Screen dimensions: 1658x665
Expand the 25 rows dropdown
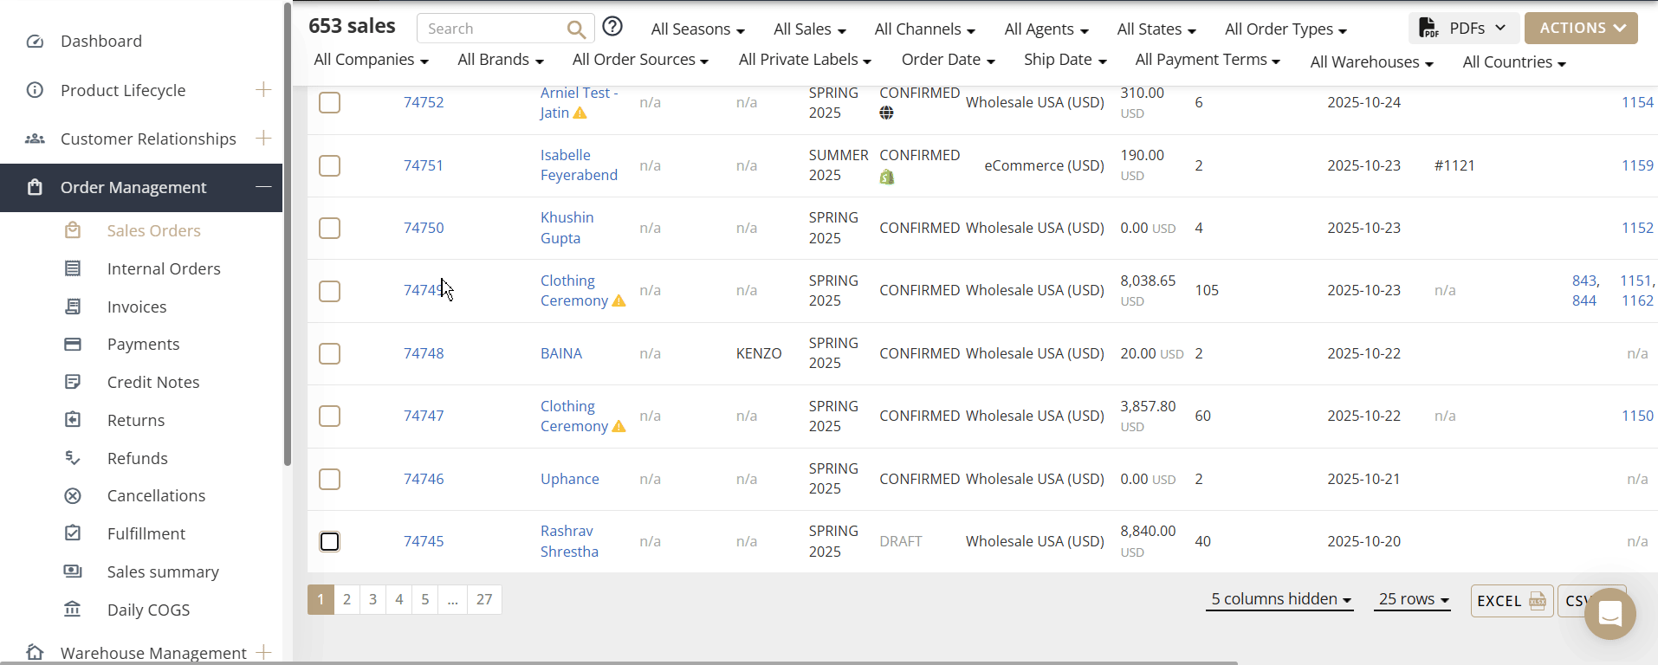coord(1413,599)
